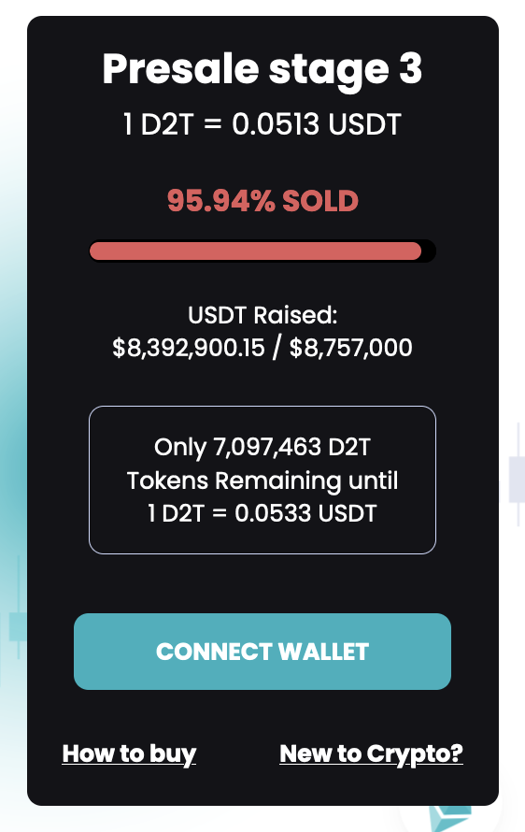Click the USDT Raised: label
Screen dimensions: 525x832
(262, 315)
